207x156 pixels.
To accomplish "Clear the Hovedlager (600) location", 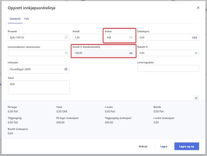I will coord(66,69).
